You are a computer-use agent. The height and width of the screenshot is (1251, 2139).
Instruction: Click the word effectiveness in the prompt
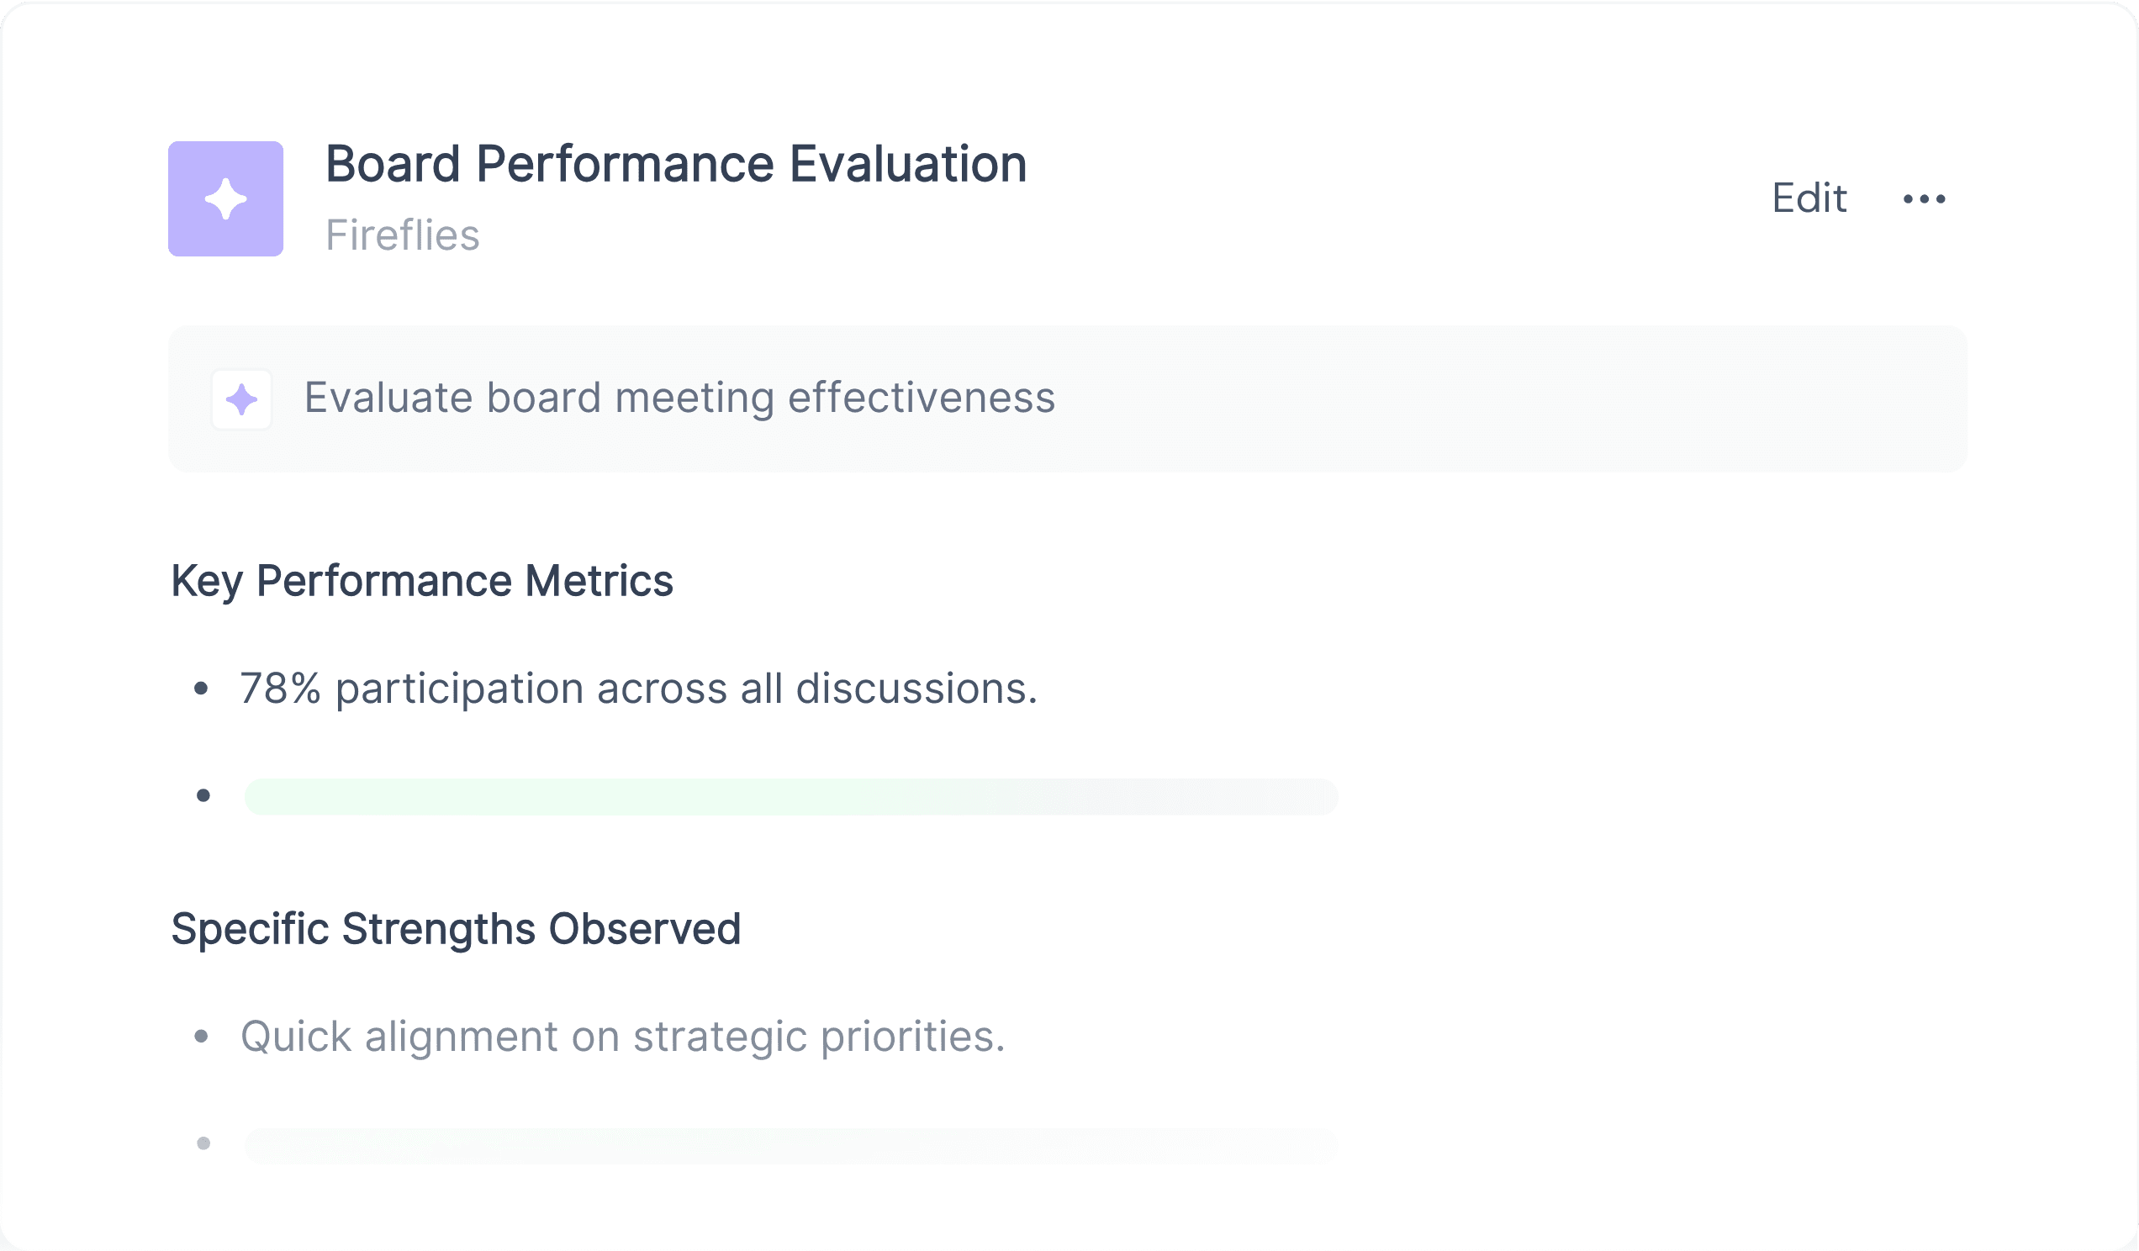pyautogui.click(x=922, y=398)
